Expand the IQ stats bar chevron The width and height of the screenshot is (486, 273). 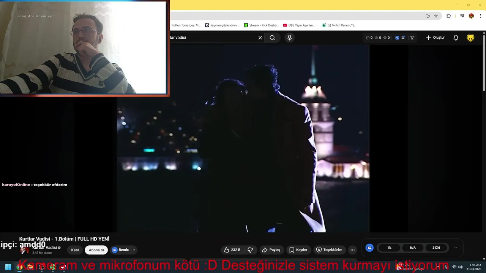[456, 248]
